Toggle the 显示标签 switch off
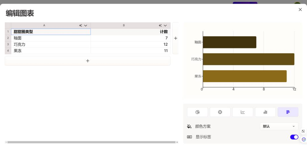 294,137
